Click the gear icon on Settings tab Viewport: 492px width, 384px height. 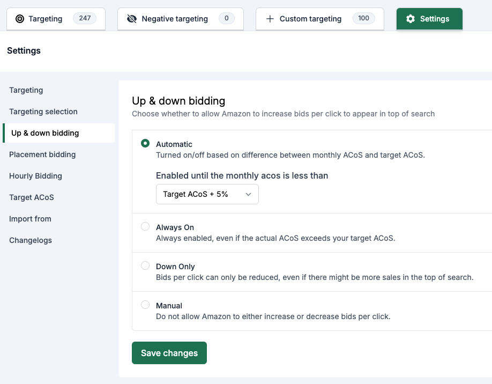[411, 19]
